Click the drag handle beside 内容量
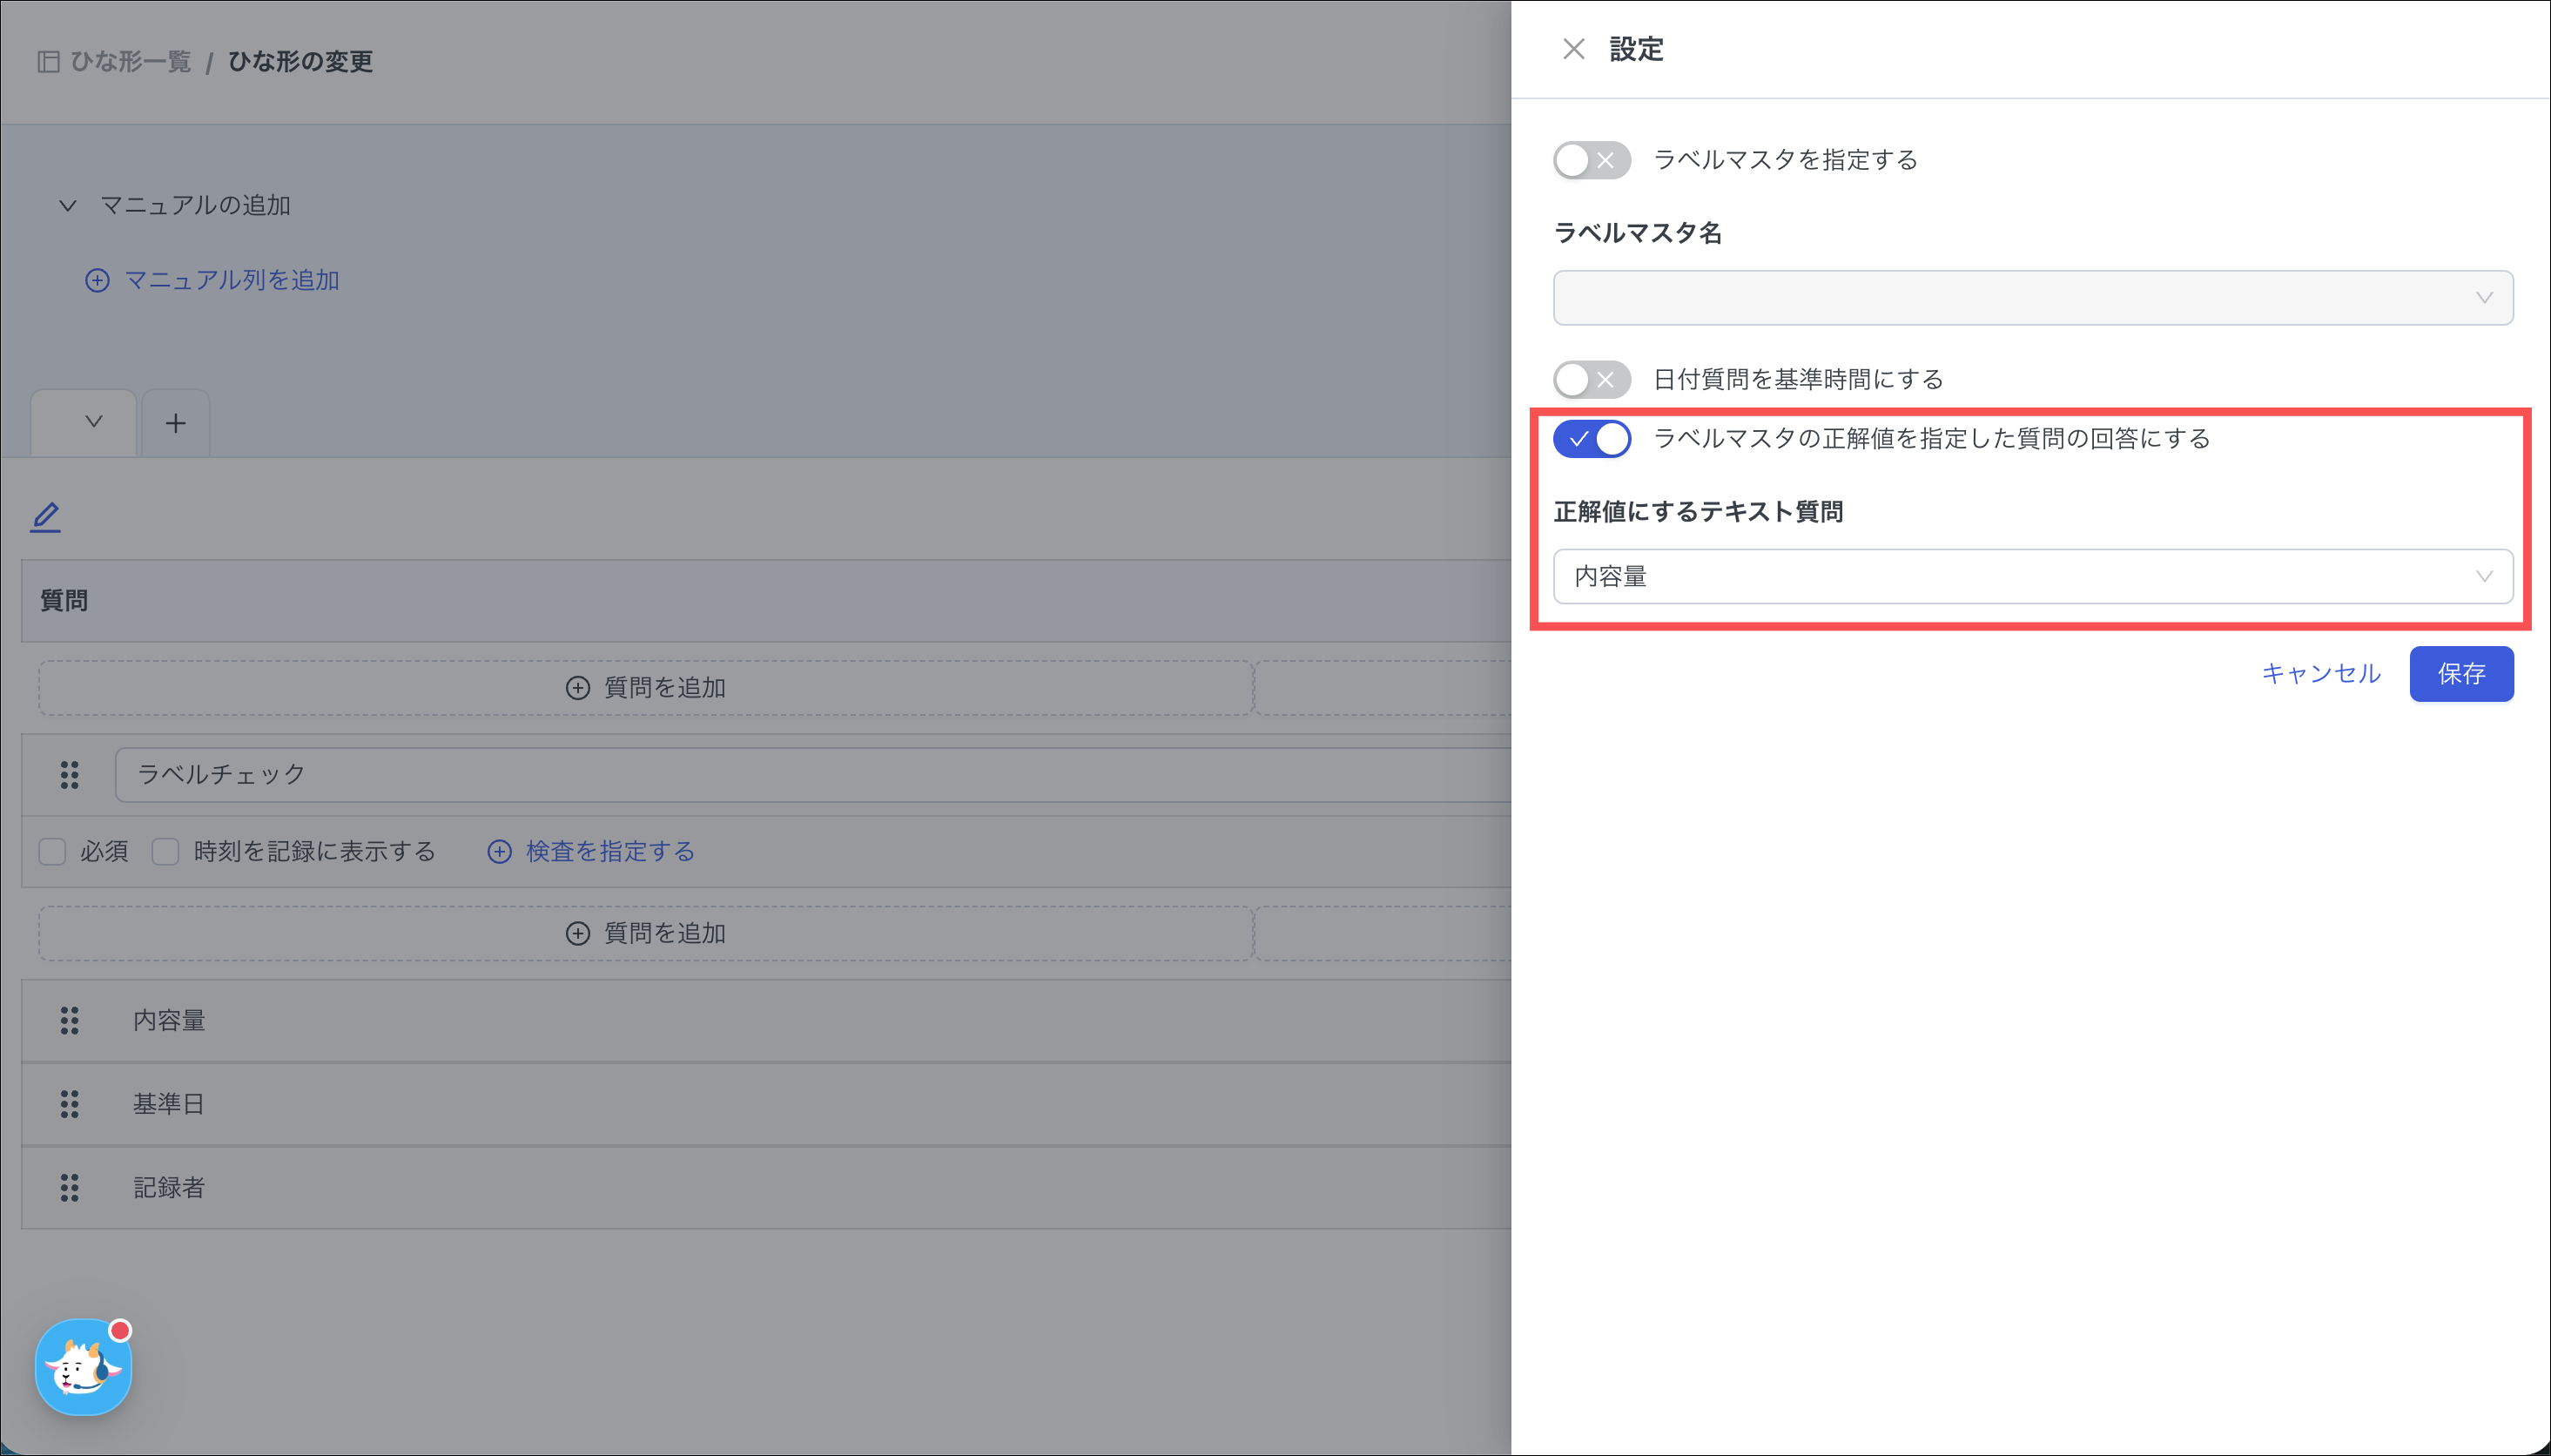Viewport: 2551px width, 1456px height. coord(69,1021)
